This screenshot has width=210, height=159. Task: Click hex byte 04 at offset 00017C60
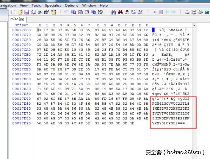tap(39, 30)
